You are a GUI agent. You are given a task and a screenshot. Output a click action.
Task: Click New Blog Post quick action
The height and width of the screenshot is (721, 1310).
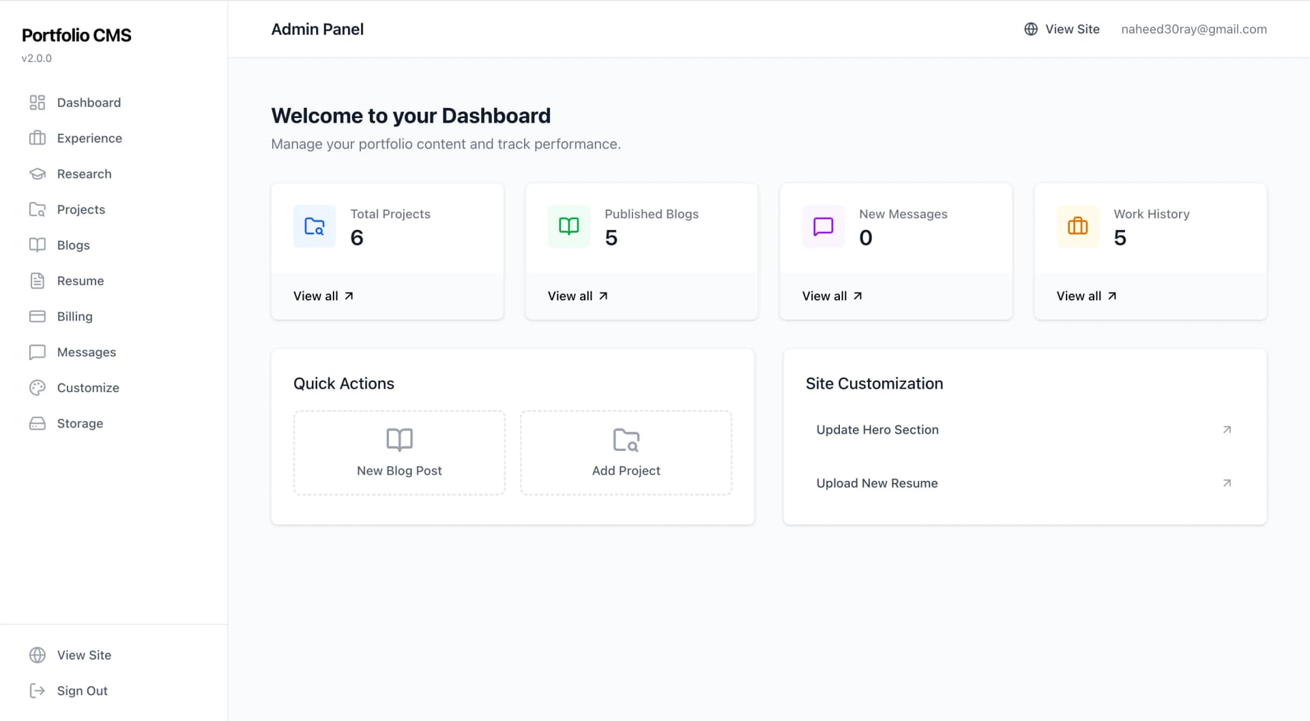click(x=398, y=452)
